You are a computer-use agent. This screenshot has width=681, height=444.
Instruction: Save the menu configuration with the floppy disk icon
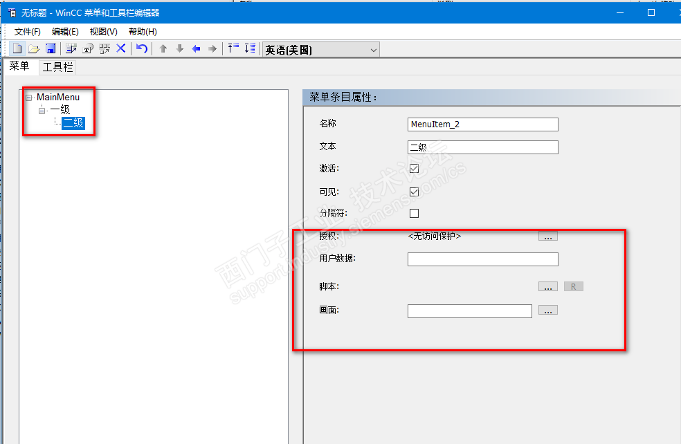pos(51,48)
